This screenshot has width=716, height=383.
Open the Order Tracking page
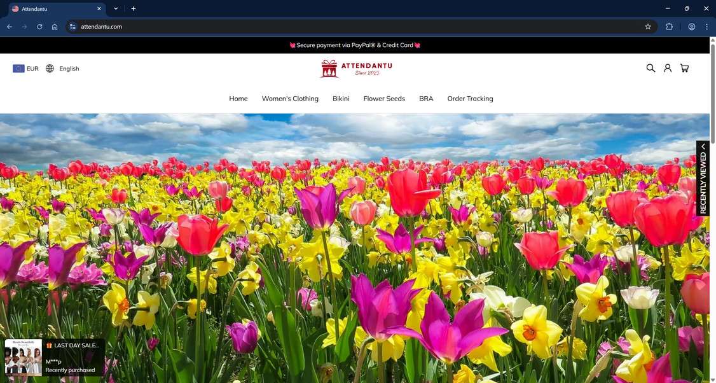[x=470, y=98]
